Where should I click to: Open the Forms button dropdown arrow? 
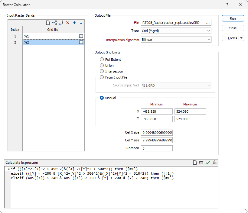click(241, 38)
